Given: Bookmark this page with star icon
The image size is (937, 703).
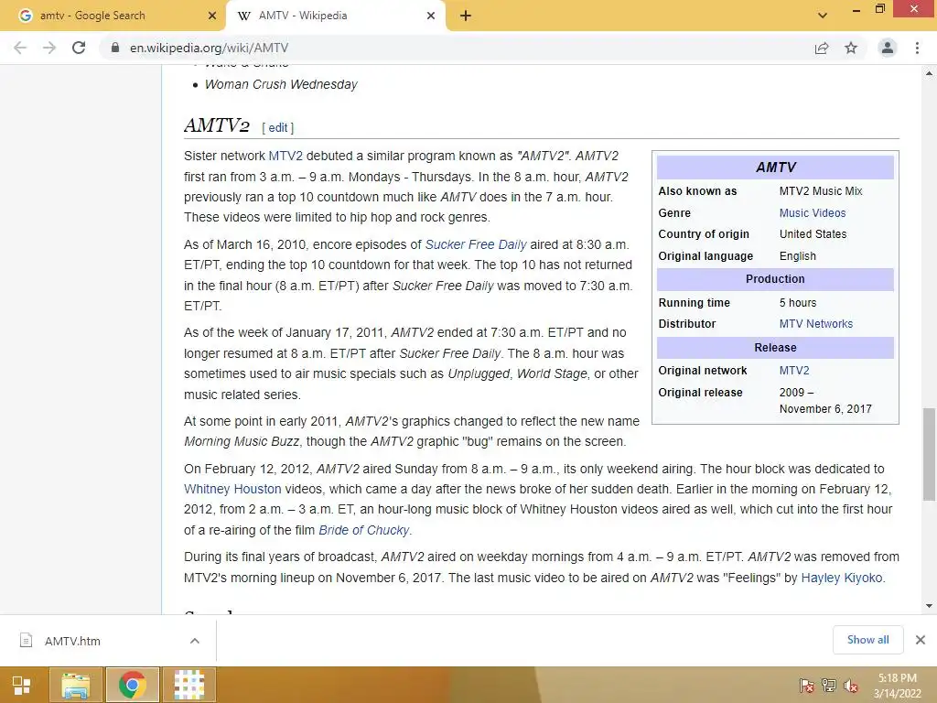Looking at the screenshot, I should click(851, 48).
